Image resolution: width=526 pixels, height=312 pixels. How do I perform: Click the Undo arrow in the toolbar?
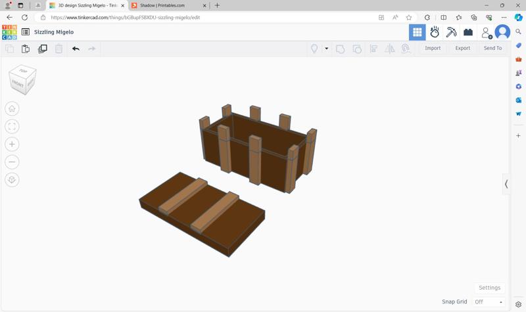click(x=76, y=49)
